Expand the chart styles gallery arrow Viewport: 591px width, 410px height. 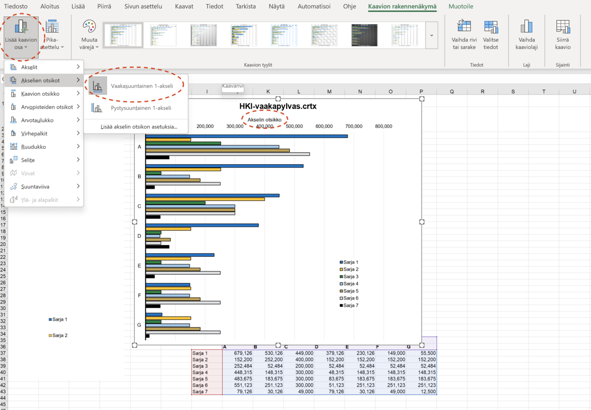coord(432,35)
